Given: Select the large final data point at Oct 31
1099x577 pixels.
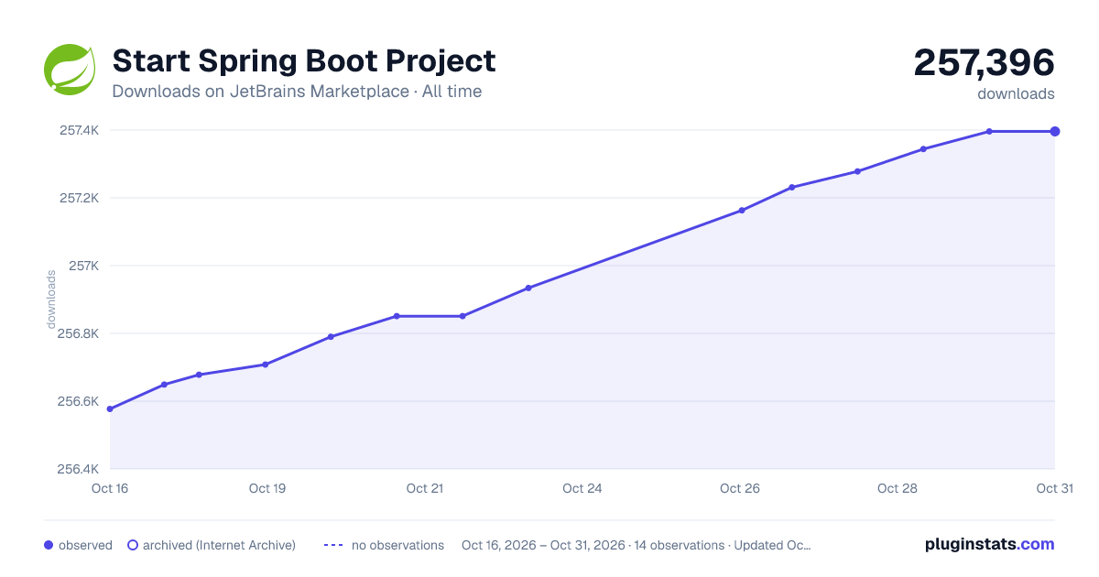Looking at the screenshot, I should pyautogui.click(x=1055, y=131).
